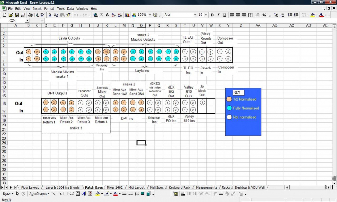Sort ascending with the A-Z icon

tap(113, 15)
